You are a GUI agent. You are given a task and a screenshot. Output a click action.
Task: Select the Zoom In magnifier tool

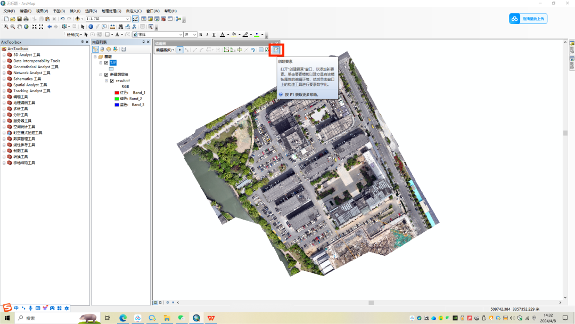click(x=6, y=27)
